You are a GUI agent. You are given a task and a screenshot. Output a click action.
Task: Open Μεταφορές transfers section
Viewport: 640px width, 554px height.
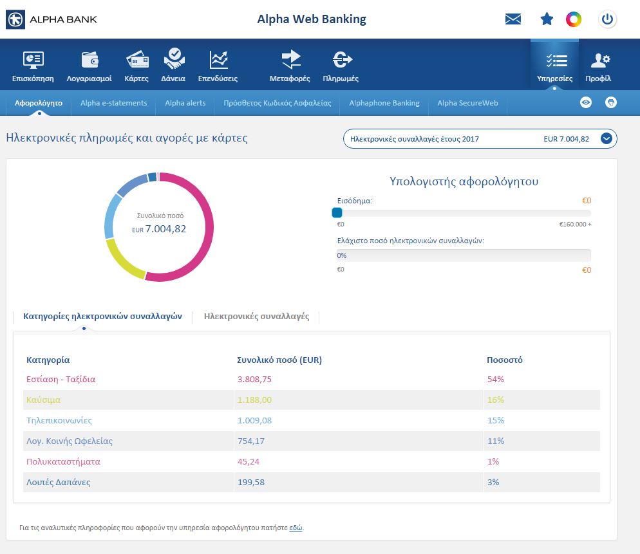(x=290, y=66)
